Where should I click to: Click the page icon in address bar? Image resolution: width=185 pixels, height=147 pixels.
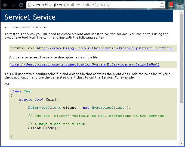pos(30,5)
